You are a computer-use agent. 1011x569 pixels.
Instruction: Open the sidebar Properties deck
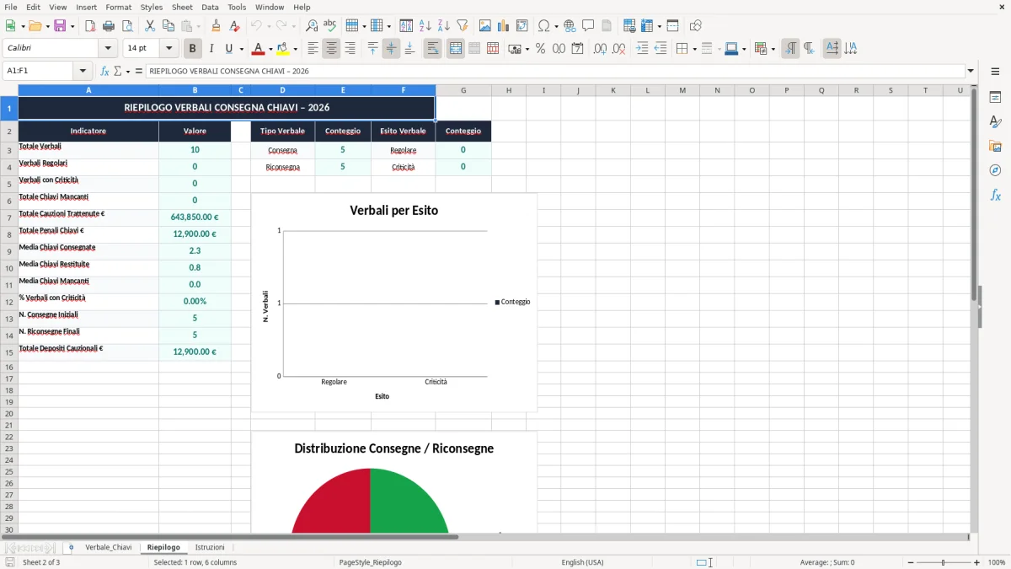click(995, 98)
